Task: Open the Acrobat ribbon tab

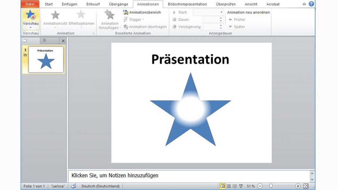Action: pos(273,4)
